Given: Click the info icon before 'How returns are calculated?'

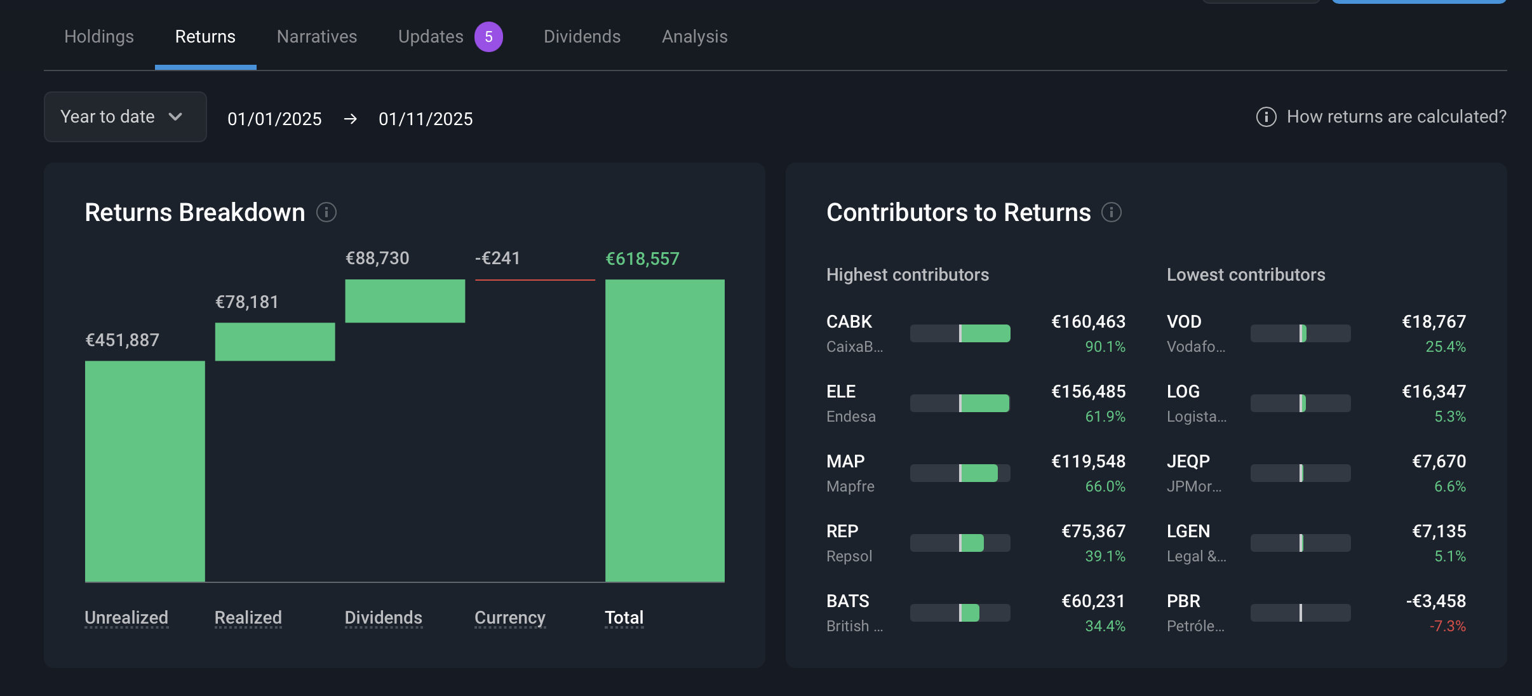Looking at the screenshot, I should coord(1266,117).
